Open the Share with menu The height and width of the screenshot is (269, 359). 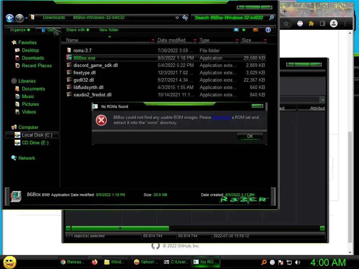(77, 30)
